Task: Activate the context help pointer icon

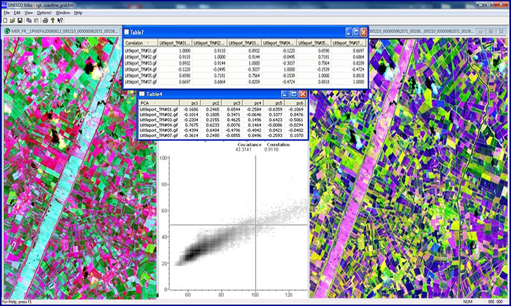Action: pyautogui.click(x=60, y=20)
